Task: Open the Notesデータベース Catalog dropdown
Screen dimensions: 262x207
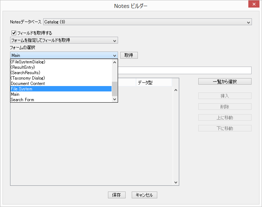Action: point(147,22)
